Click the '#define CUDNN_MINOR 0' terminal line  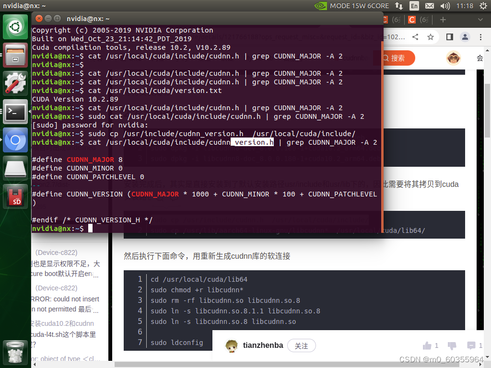pos(77,168)
